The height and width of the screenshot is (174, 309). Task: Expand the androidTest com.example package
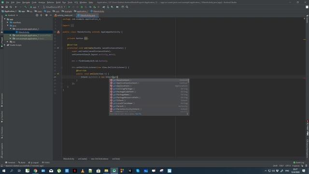pyautogui.click(x=11, y=35)
